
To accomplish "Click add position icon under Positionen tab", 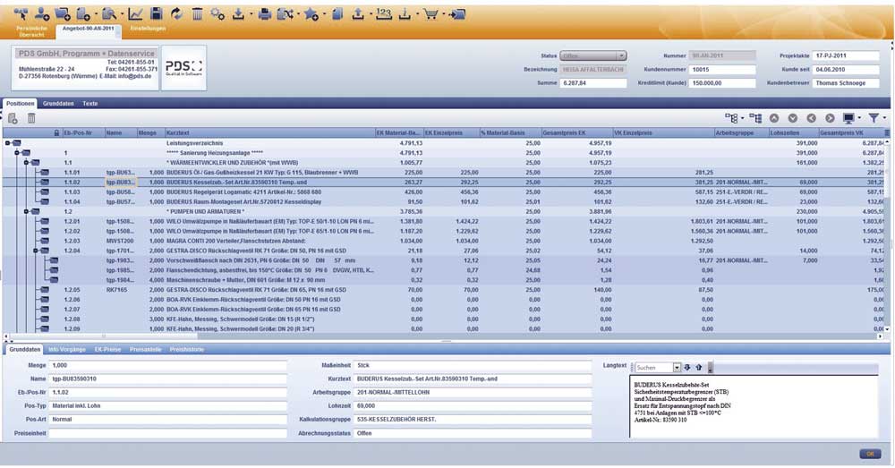I will coord(13,118).
